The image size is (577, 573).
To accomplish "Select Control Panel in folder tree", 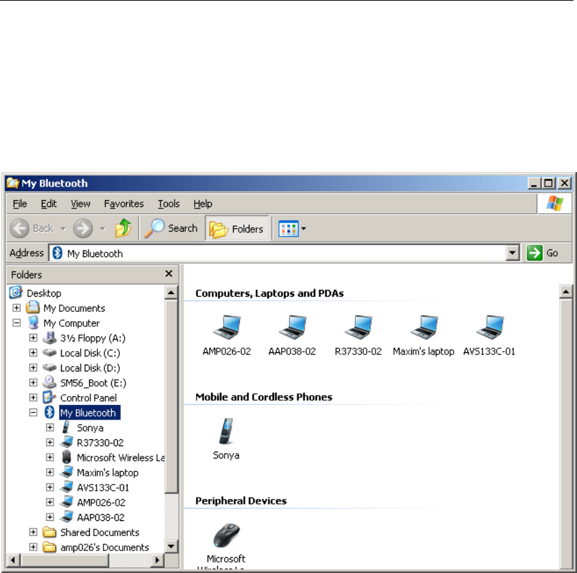I will [x=88, y=398].
